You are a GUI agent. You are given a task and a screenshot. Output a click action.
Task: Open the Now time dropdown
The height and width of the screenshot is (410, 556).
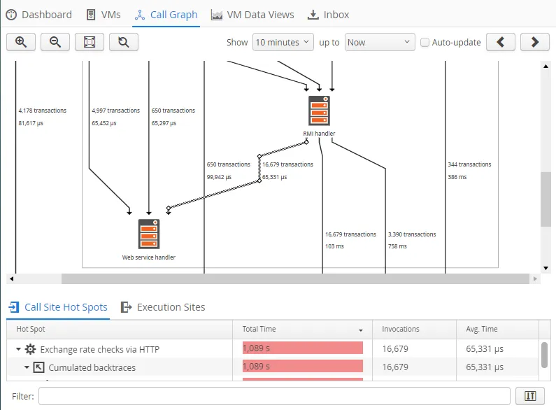(x=380, y=42)
